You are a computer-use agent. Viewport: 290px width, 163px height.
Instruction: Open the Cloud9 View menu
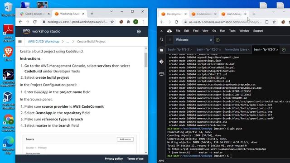coord(205,31)
